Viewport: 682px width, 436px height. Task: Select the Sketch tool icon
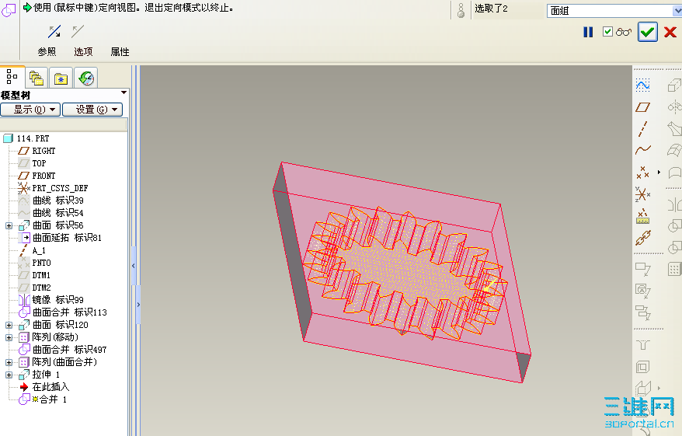click(x=642, y=85)
